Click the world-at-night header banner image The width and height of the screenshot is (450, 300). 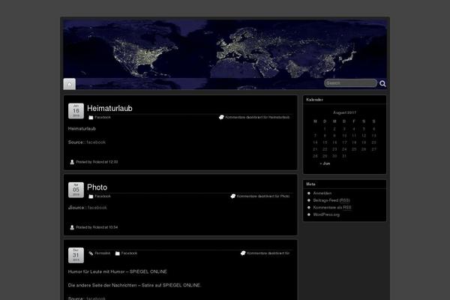pyautogui.click(x=225, y=49)
